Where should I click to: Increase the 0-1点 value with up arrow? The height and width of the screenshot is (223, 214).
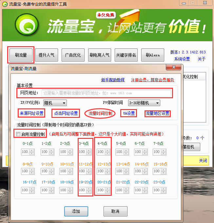click(32, 151)
